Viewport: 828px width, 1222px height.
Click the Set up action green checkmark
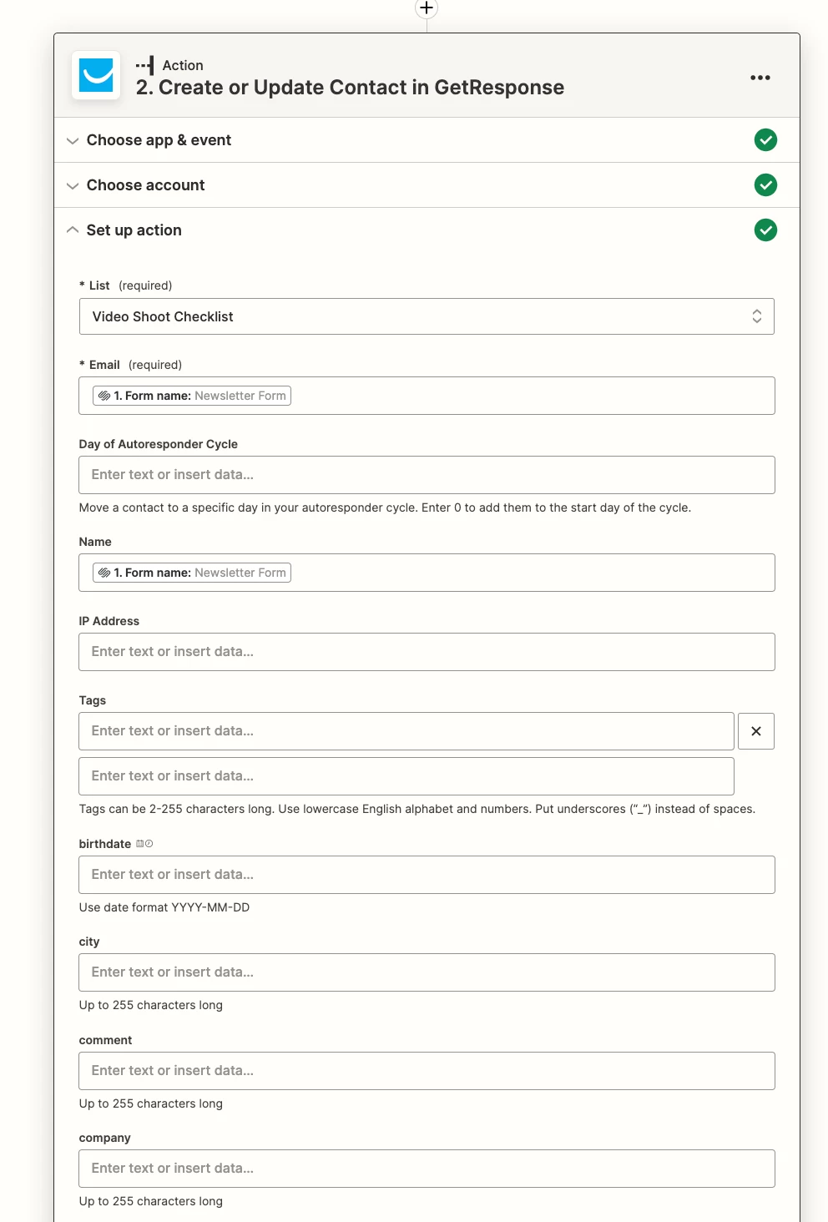765,230
